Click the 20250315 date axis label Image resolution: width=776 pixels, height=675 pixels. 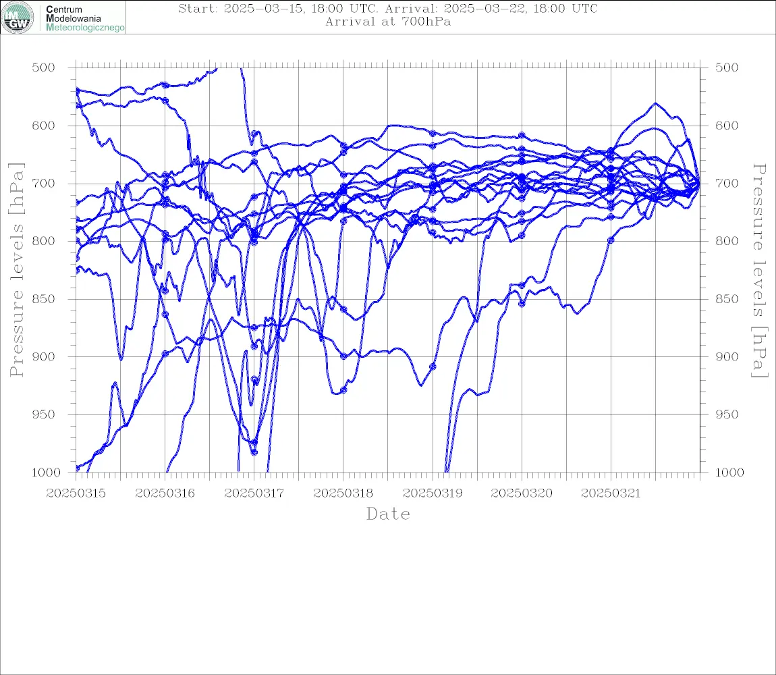[76, 493]
